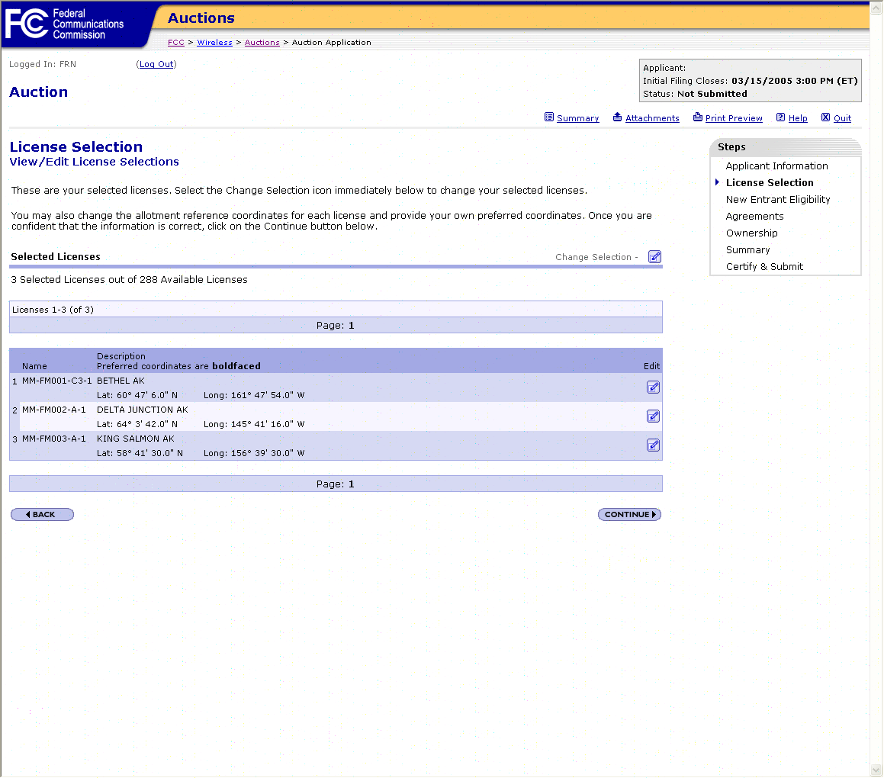The height and width of the screenshot is (778, 884).
Task: Click the Change Selection edit icon
Action: click(x=654, y=257)
